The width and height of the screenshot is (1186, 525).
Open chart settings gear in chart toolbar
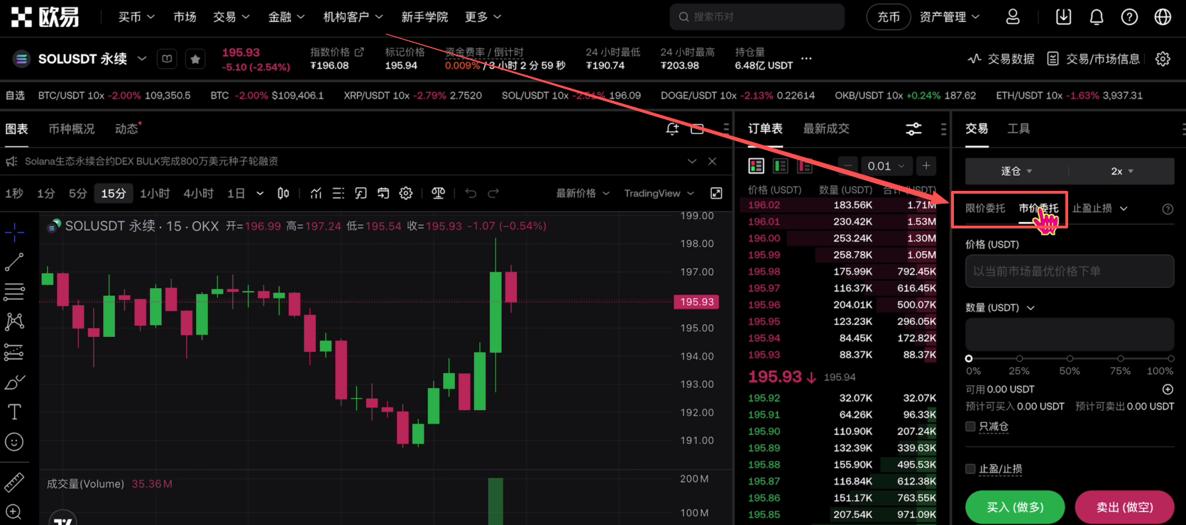(406, 194)
